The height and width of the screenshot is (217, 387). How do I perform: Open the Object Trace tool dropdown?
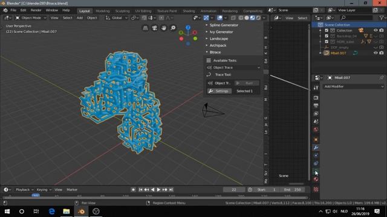233,68
